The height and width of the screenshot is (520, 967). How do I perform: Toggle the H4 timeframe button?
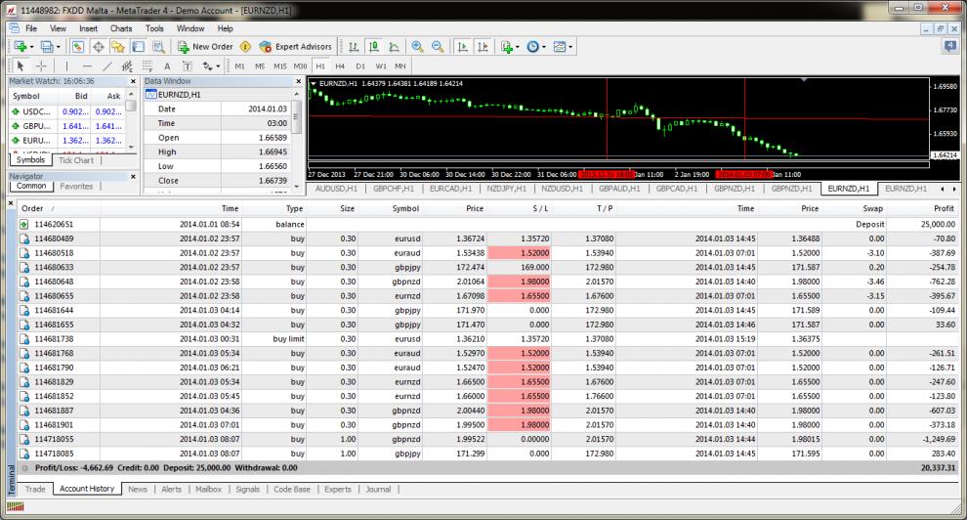[341, 66]
